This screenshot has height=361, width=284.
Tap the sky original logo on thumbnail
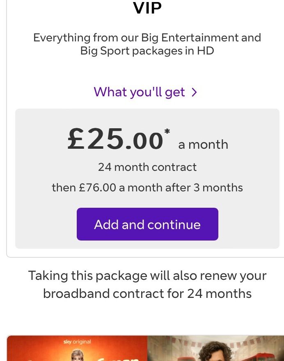point(77,342)
